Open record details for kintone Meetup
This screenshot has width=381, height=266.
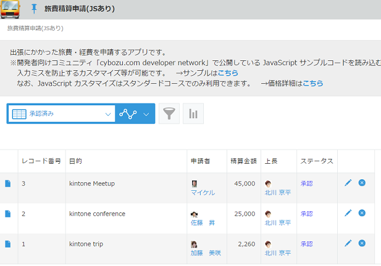(x=8, y=183)
